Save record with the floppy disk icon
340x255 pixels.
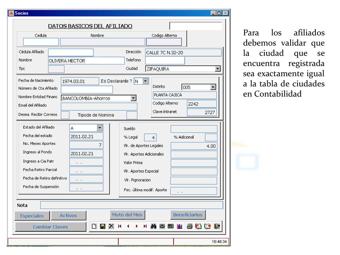103,226
